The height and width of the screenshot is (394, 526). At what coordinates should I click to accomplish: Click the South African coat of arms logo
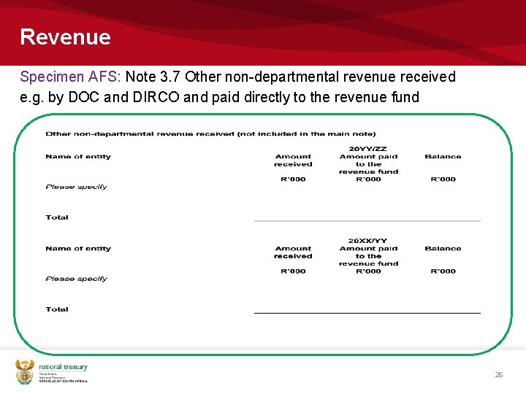tap(25, 372)
